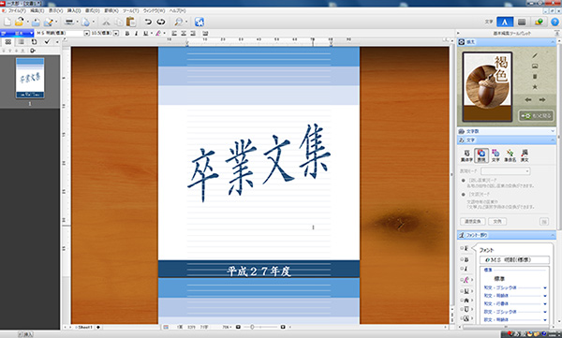Apply bold formatting with B icon
Viewport: 562px width, 338px height.
tap(126, 34)
